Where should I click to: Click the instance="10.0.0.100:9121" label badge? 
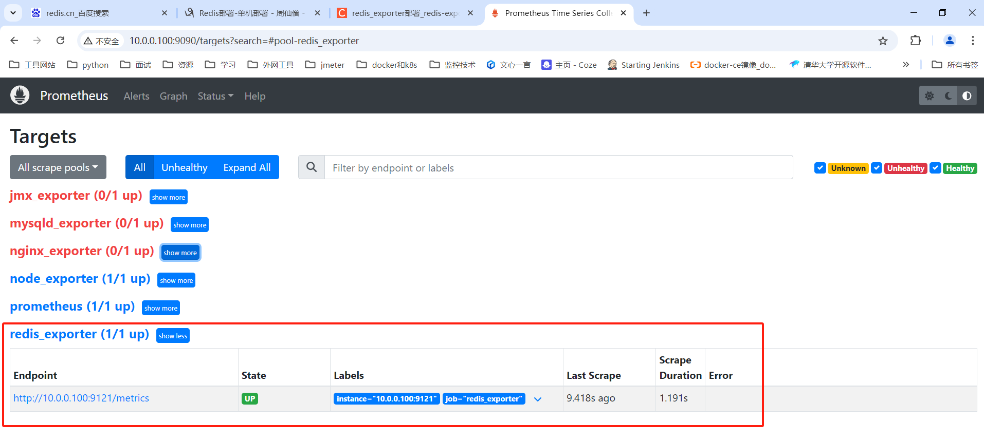387,399
